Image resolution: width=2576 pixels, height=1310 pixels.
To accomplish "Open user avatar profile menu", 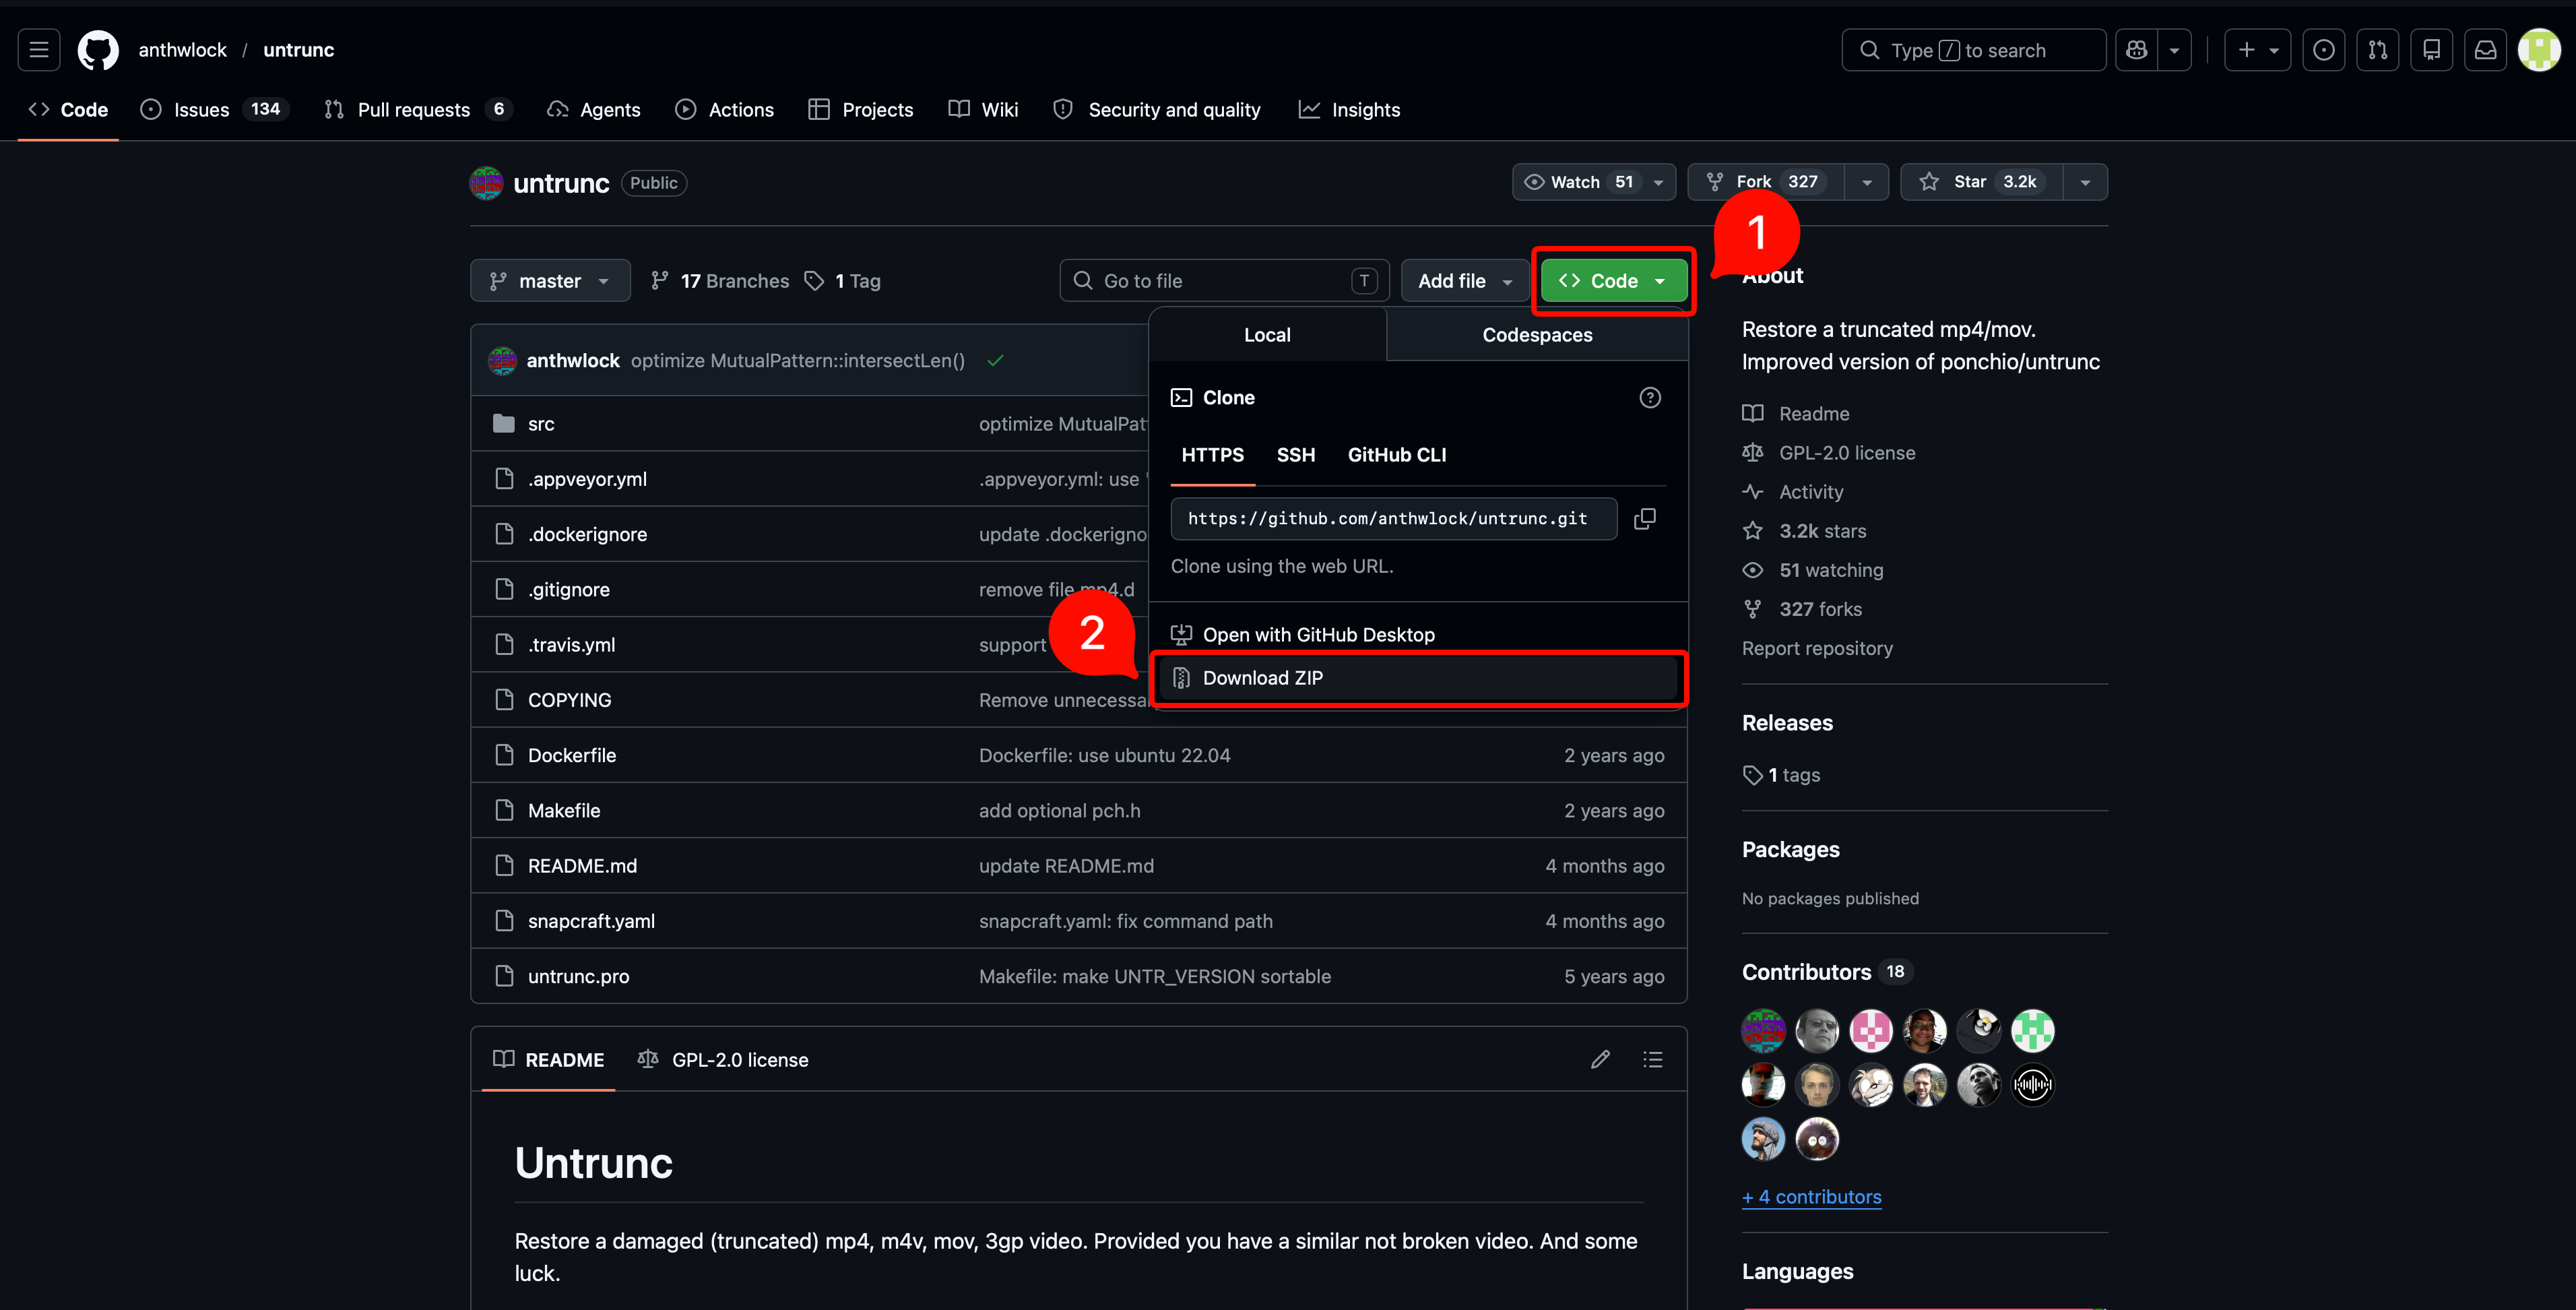I will point(2539,50).
